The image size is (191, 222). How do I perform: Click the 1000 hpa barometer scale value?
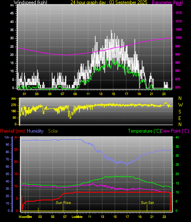[x=178, y=38]
